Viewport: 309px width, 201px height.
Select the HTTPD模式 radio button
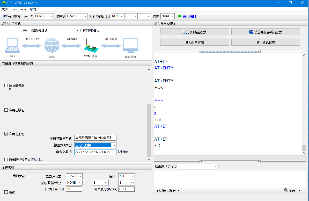(x=79, y=31)
